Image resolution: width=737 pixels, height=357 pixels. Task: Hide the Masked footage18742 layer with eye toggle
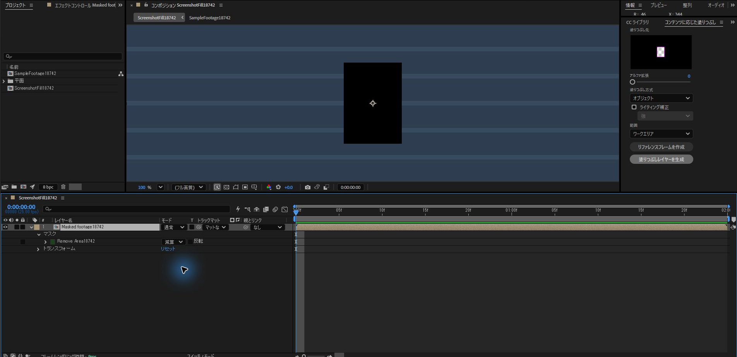5,227
